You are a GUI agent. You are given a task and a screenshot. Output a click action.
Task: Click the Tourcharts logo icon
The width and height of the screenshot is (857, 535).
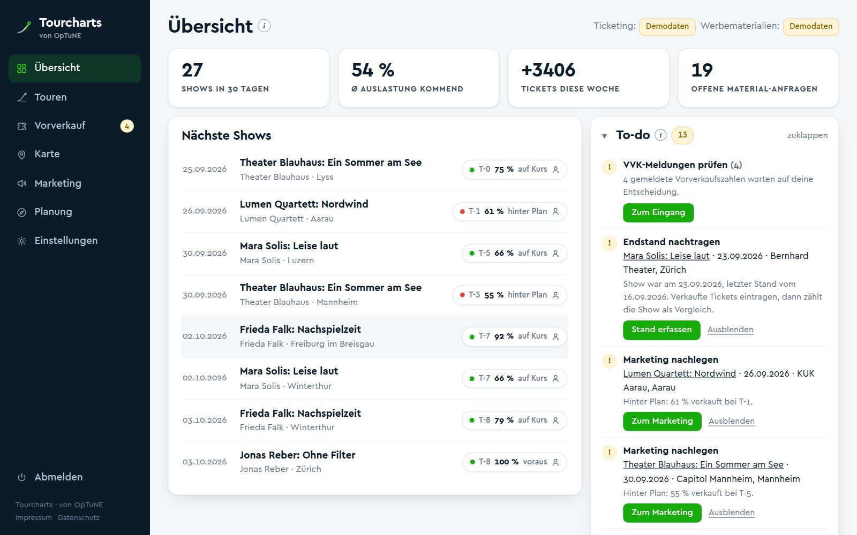tap(24, 27)
